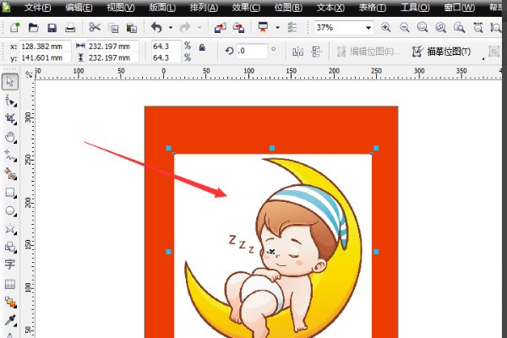Select the Eyedropper tool

[10, 320]
